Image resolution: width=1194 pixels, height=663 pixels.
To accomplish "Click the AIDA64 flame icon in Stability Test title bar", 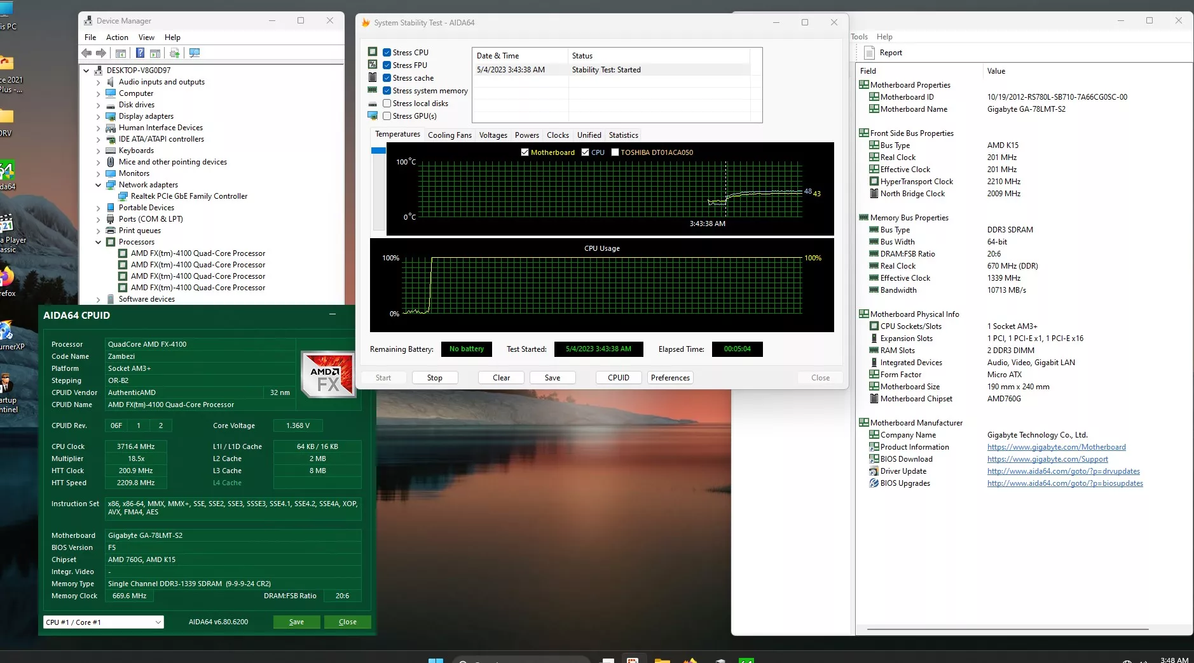I will [x=366, y=23].
